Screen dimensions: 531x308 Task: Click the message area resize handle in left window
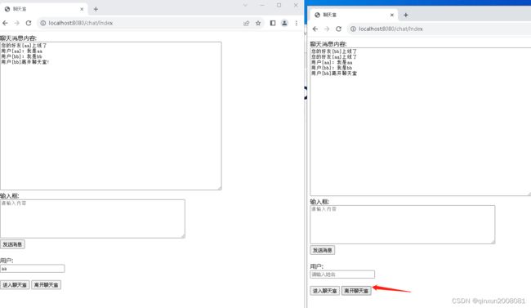pyautogui.click(x=220, y=188)
